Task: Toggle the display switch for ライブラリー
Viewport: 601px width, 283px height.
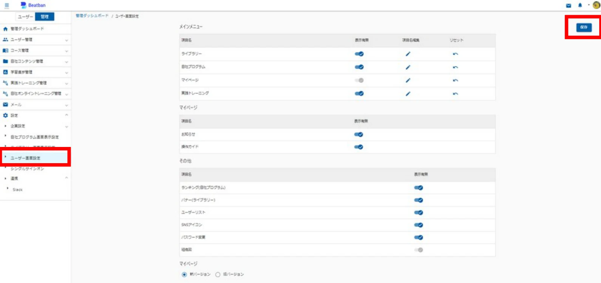Action: click(359, 54)
